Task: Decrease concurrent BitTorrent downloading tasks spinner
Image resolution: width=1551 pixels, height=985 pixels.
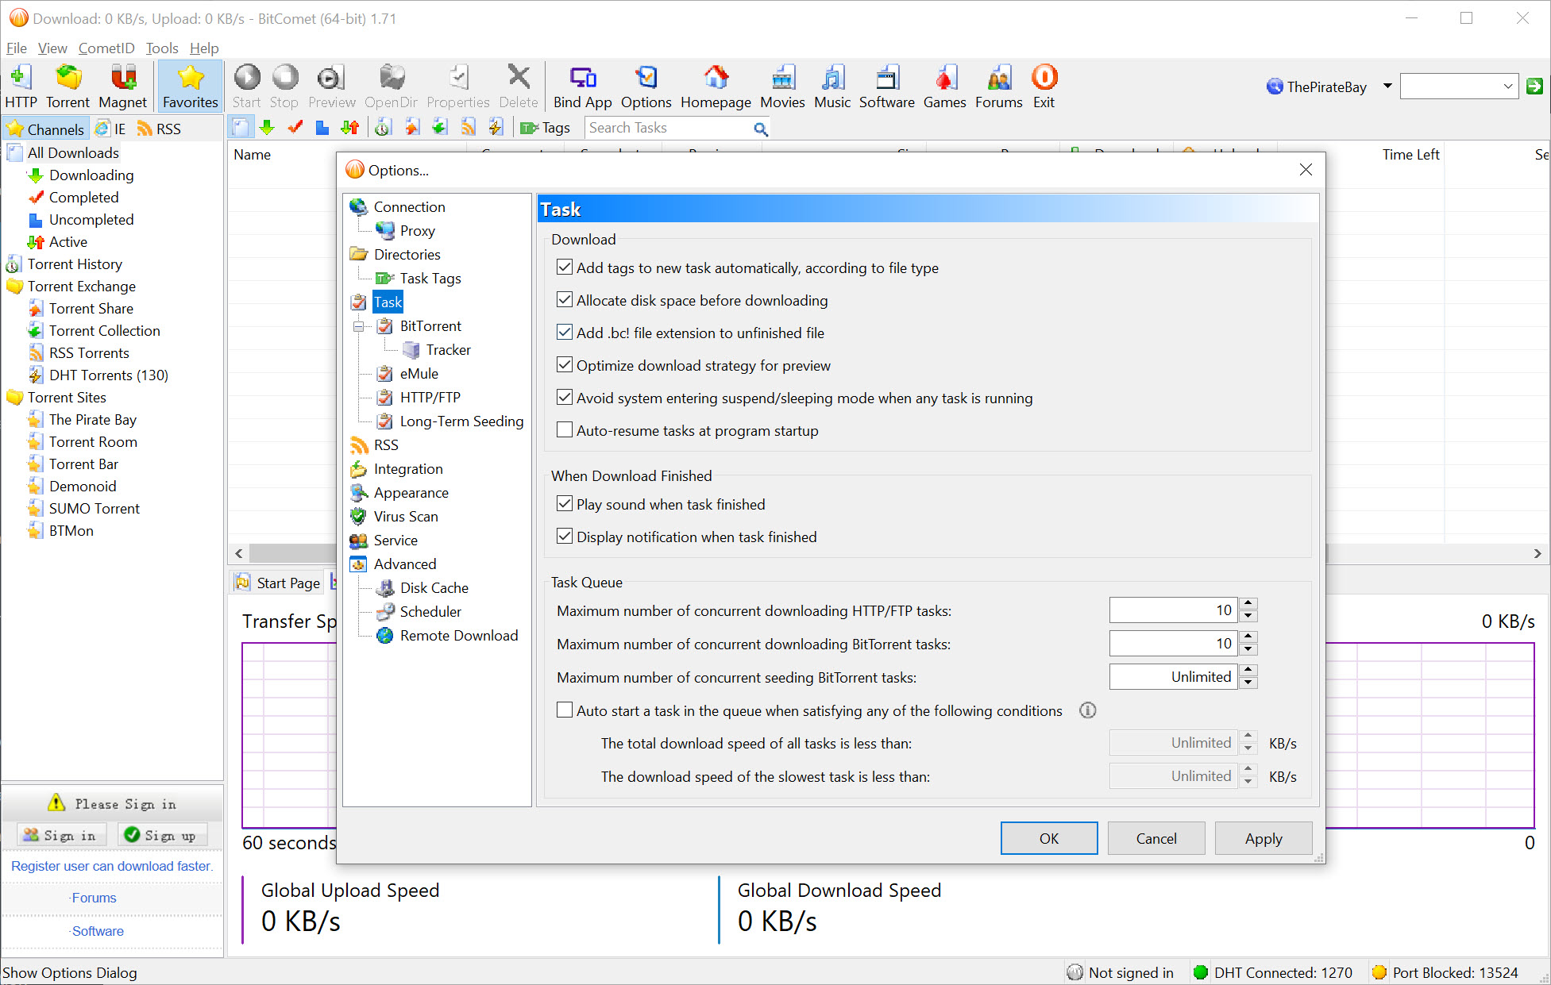Action: coord(1248,650)
